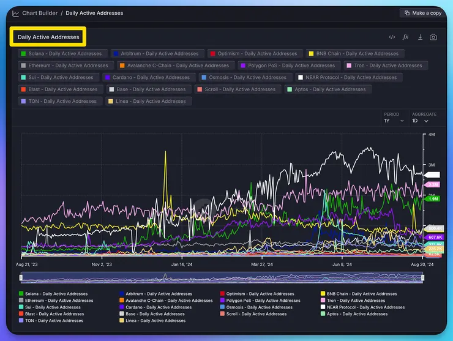Click Solana green swatch in bottom legend
The height and width of the screenshot is (341, 453).
click(x=21, y=294)
